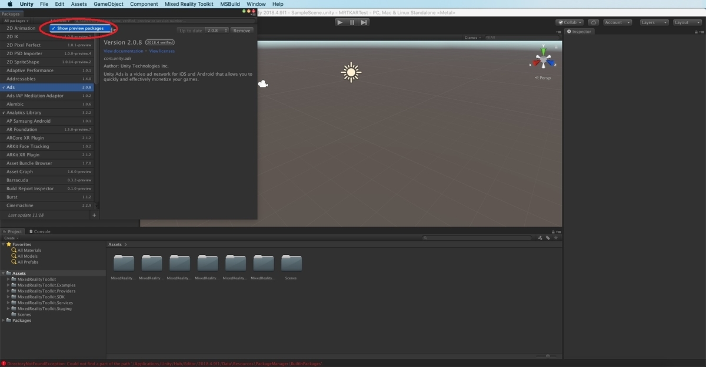The width and height of the screenshot is (706, 367).
Task: Select the Addressables package
Action: click(x=47, y=79)
